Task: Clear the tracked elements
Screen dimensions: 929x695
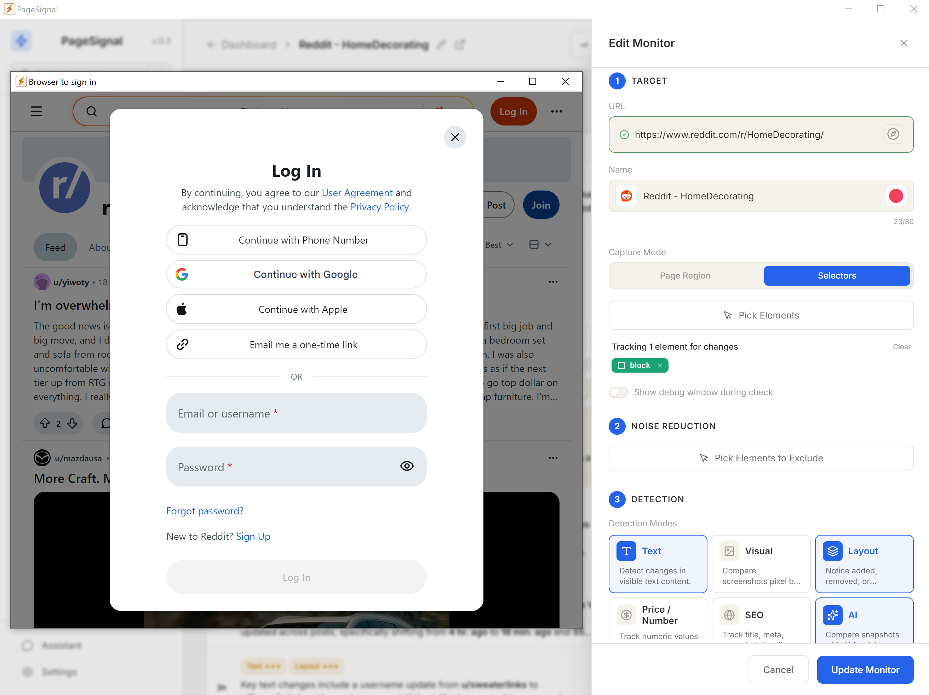Action: click(x=901, y=346)
